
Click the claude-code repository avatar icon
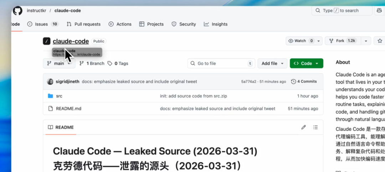coord(47,41)
